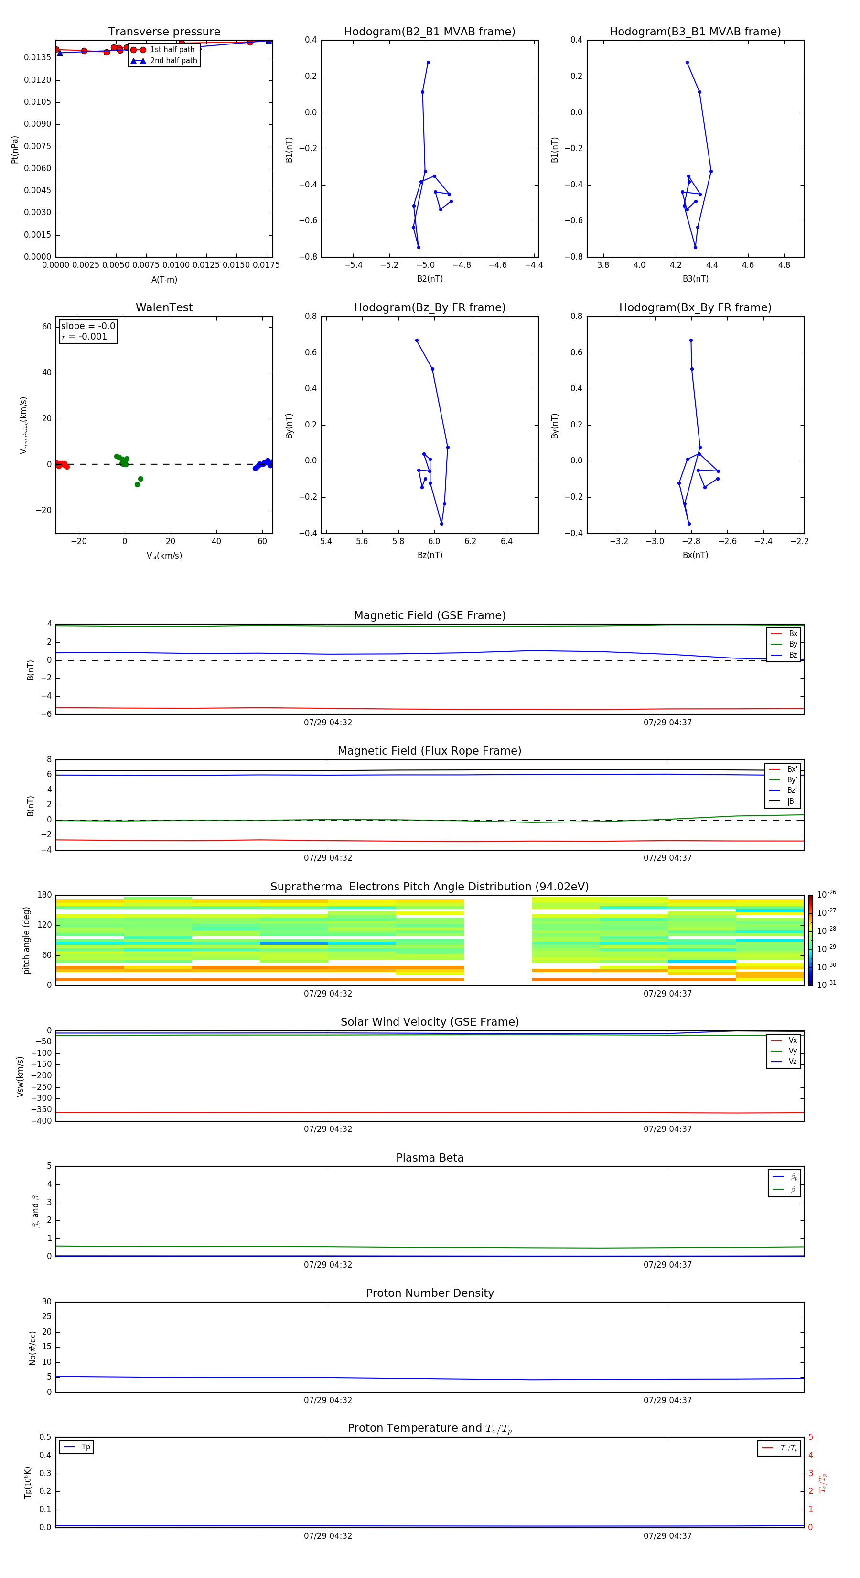
Task: Click the 'Transverse pressure' plot title
Action: pyautogui.click(x=164, y=32)
